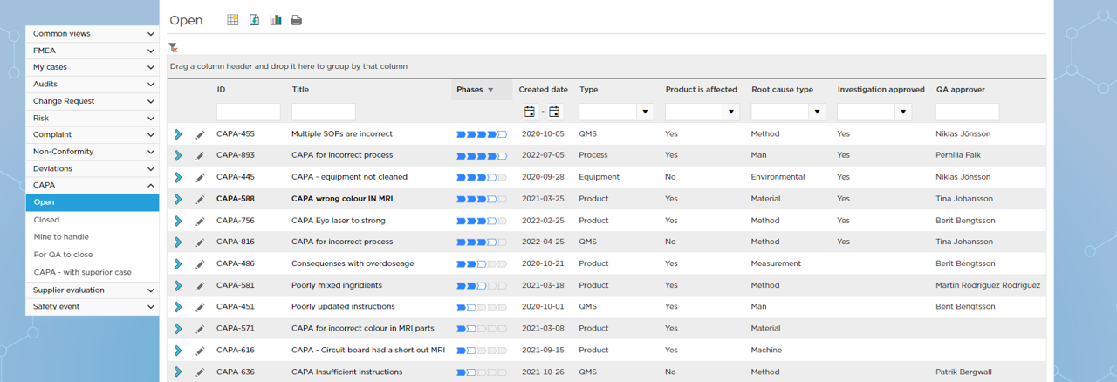Screen dimensions: 1117x382
Task: Open the Root cause type filter dropdown
Action: tap(817, 112)
